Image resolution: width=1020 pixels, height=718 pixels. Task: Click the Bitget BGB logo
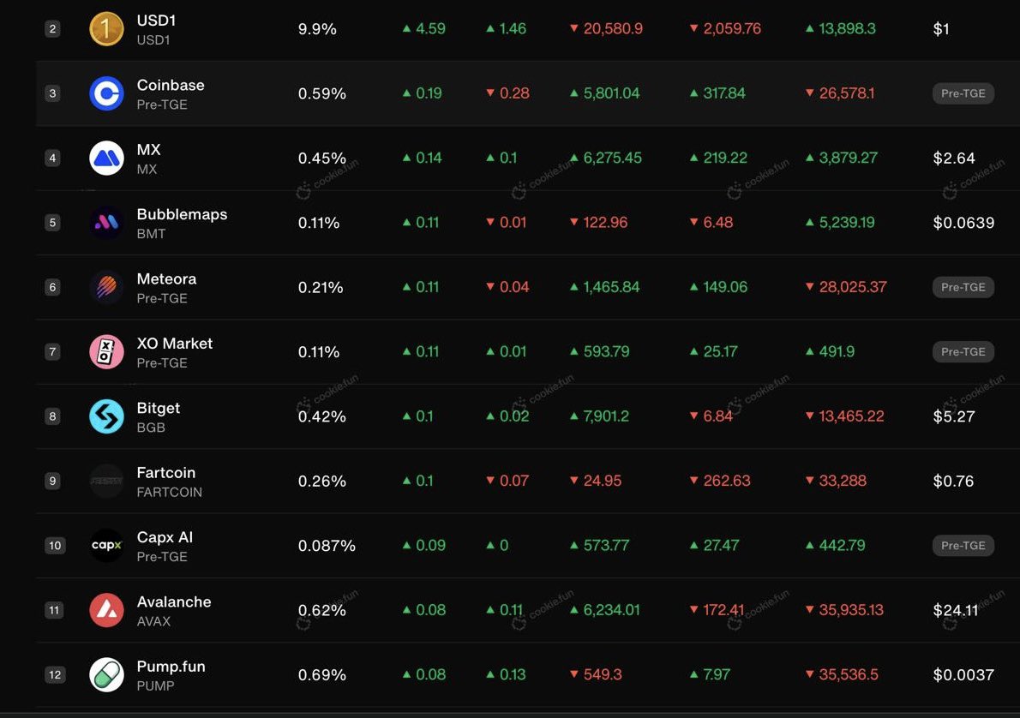[106, 416]
